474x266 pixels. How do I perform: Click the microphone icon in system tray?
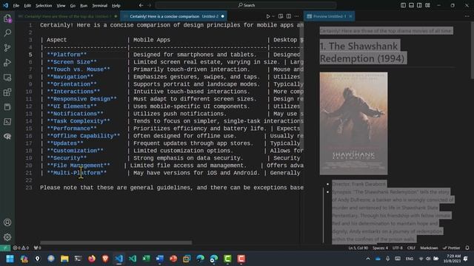point(387,259)
